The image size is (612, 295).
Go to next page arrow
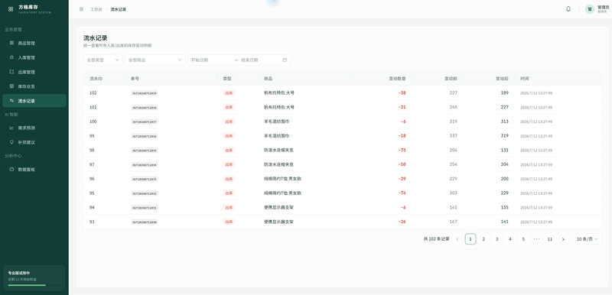[563, 239]
